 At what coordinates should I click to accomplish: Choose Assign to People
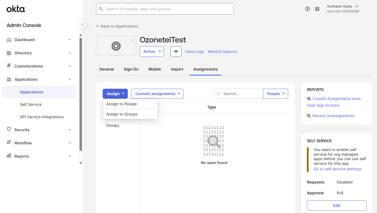[130, 104]
